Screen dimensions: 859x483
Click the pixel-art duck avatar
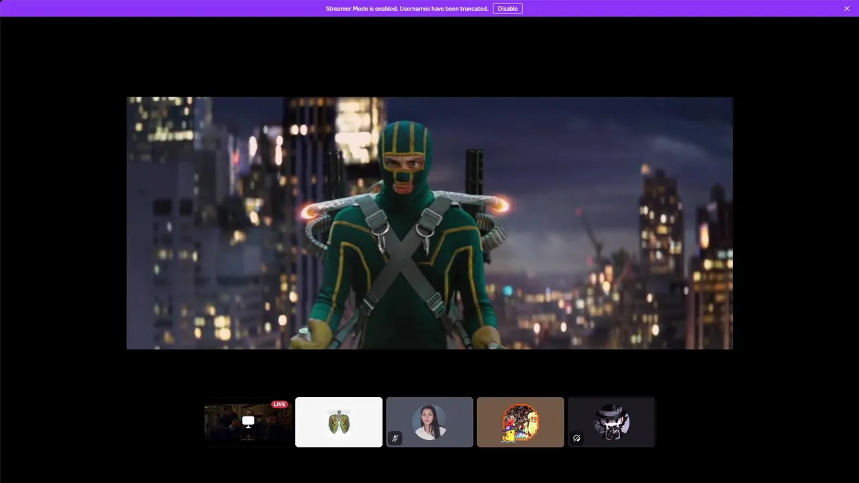pyautogui.click(x=520, y=423)
